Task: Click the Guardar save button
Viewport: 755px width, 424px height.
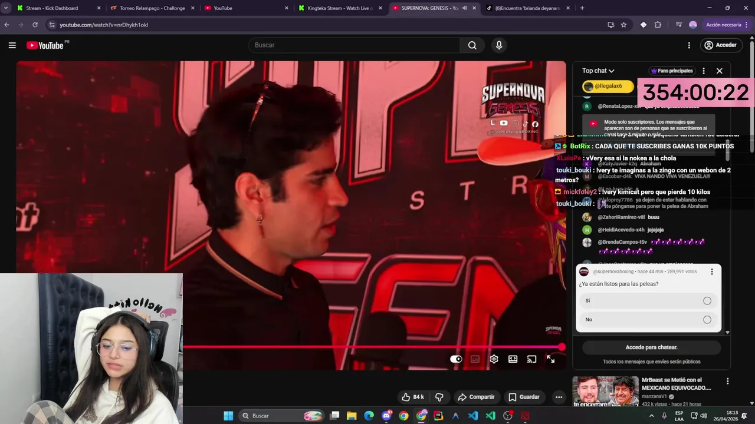Action: (524, 397)
